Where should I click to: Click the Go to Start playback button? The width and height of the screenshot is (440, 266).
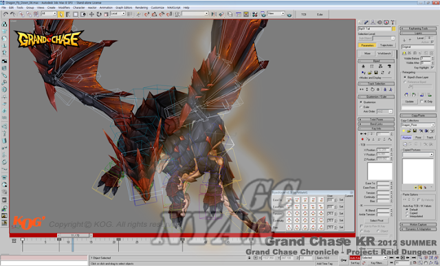(391, 258)
